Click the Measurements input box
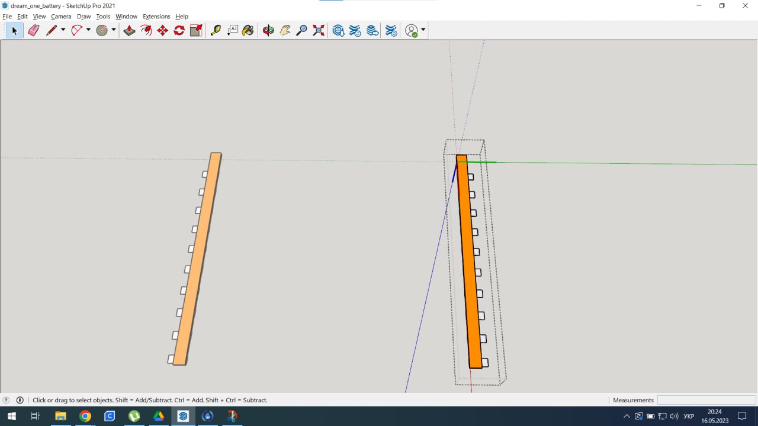Viewport: 758px width, 426px height. [x=706, y=400]
